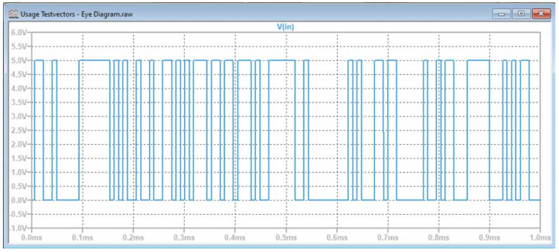Click the 0.2ms time axis label
Screen dimensions: 559x252
[134, 238]
